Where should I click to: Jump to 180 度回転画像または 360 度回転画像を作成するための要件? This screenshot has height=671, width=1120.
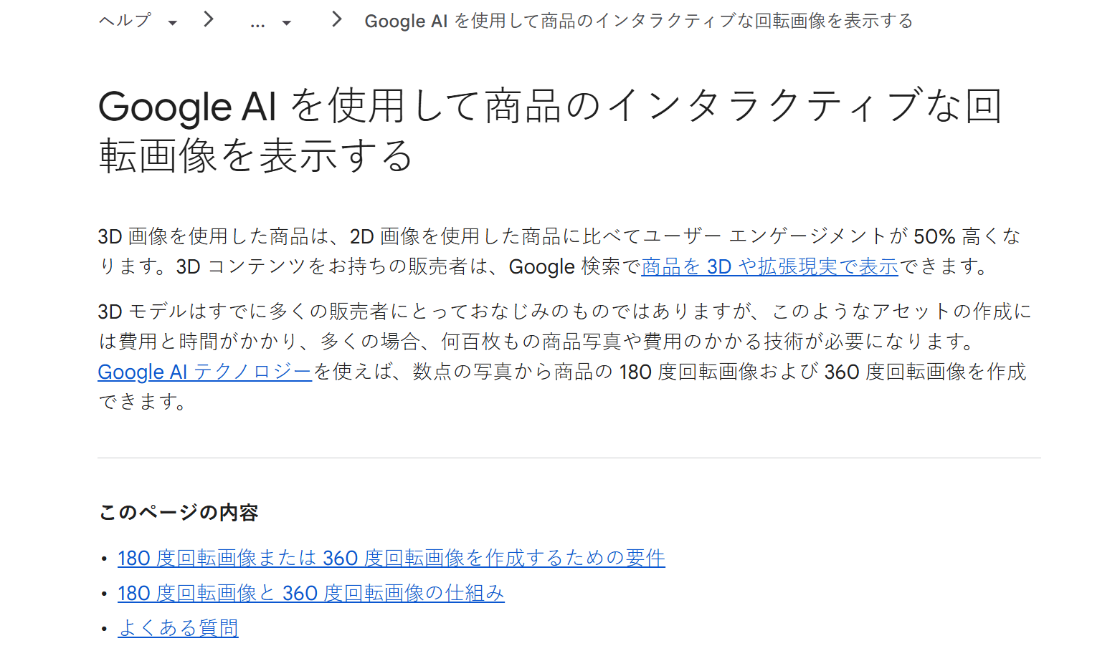pos(391,558)
